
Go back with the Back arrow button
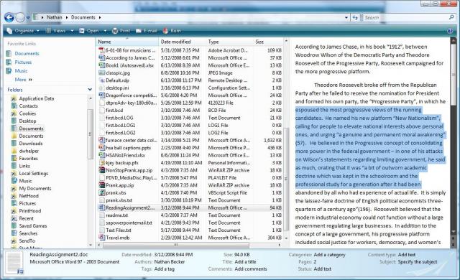[9, 17]
